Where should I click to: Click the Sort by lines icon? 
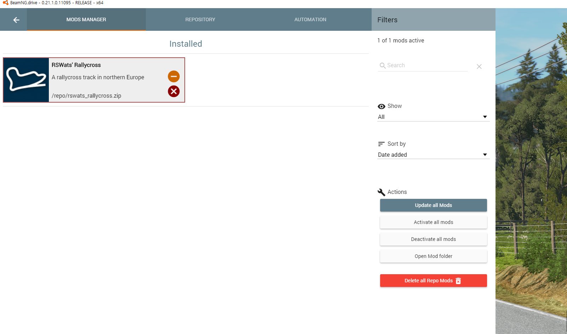click(x=381, y=144)
